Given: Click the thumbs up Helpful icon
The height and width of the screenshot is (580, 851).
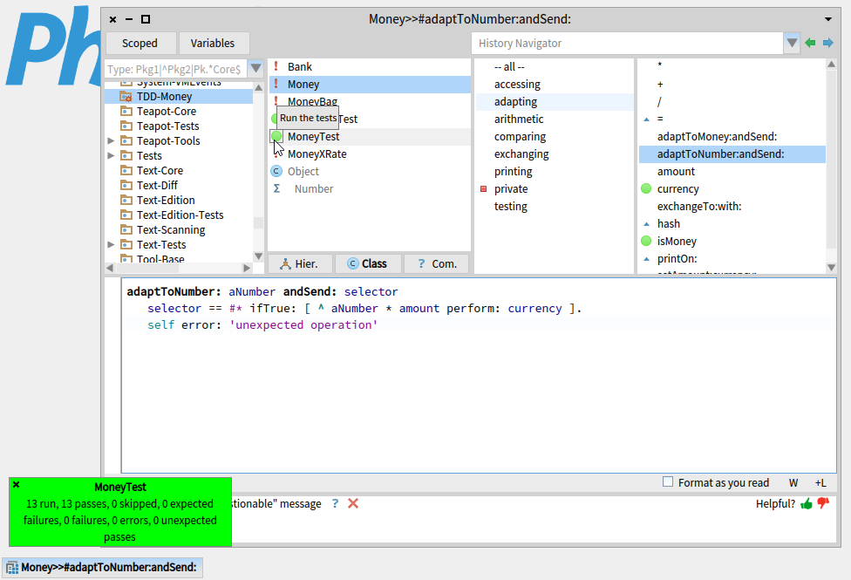Looking at the screenshot, I should 807,503.
